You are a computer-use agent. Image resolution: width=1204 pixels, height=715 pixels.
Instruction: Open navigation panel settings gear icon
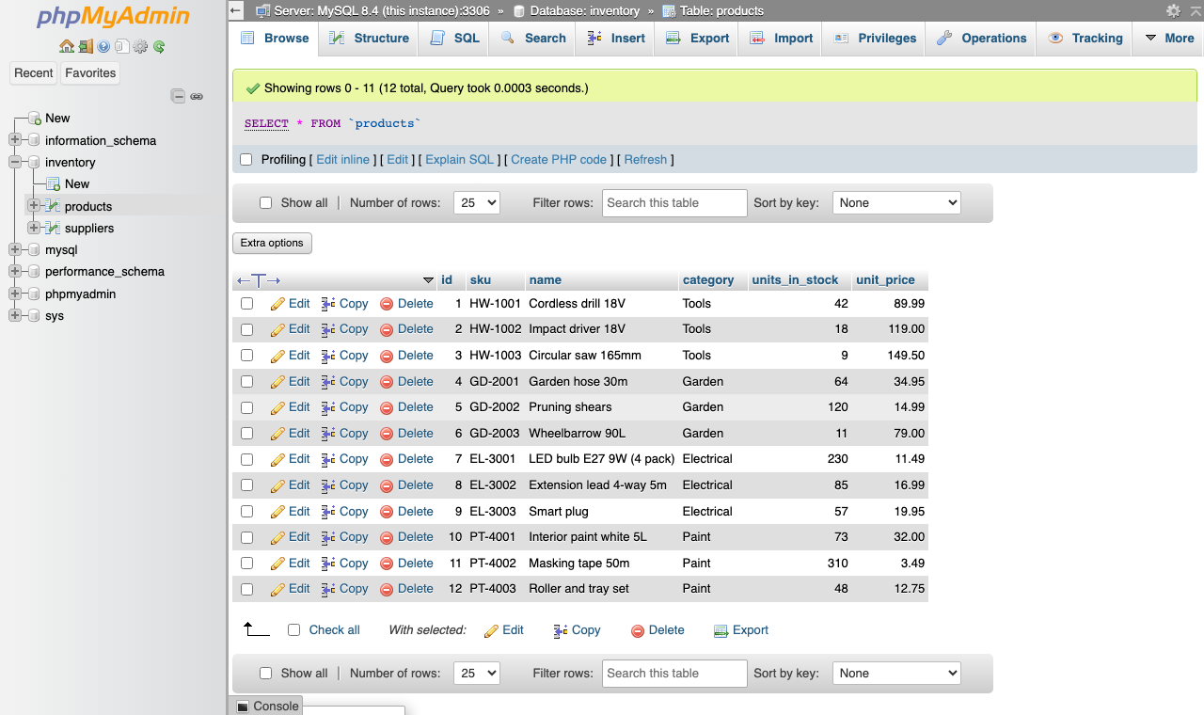(140, 46)
